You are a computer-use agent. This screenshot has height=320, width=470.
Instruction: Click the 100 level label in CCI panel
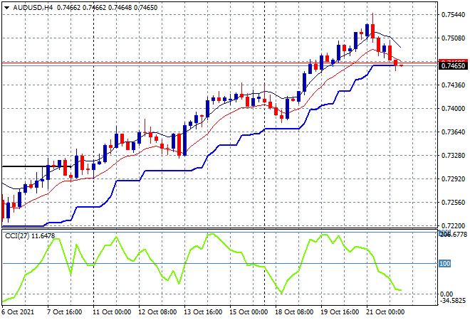pyautogui.click(x=444, y=263)
